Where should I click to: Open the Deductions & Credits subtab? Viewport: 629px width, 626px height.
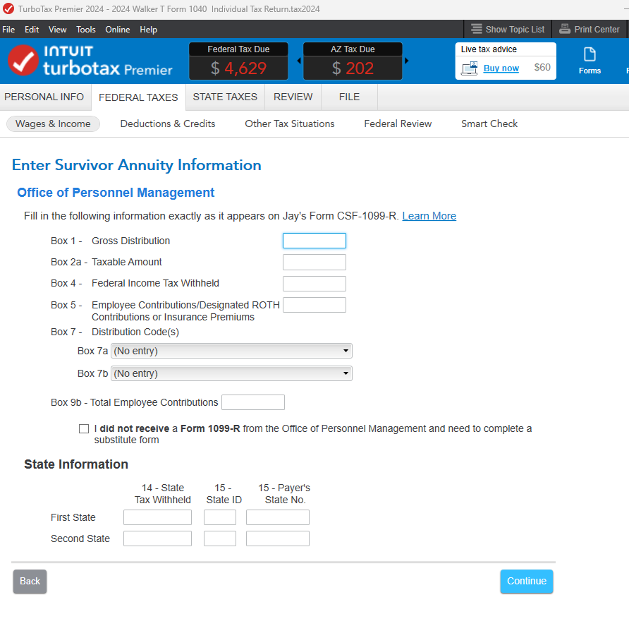168,124
